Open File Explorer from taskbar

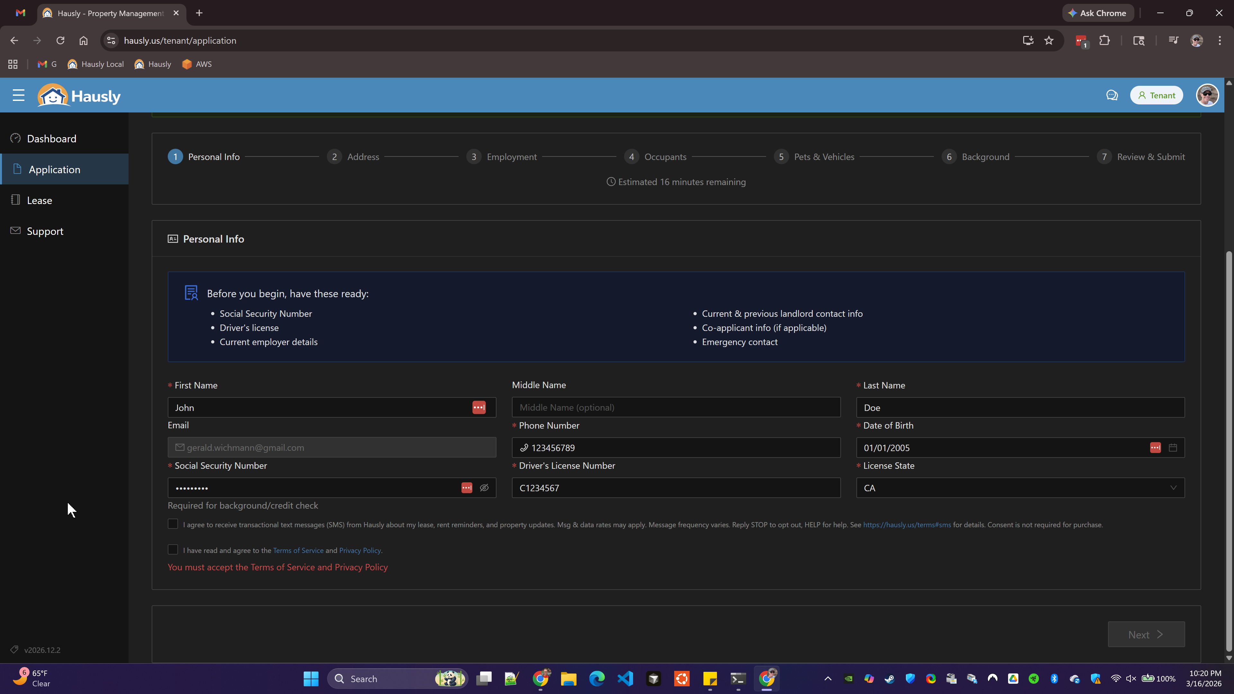pyautogui.click(x=568, y=679)
